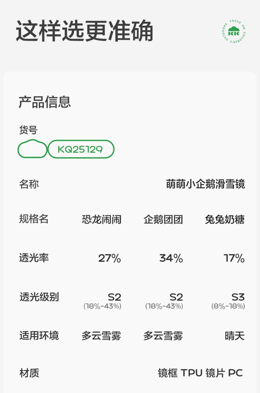Screen dimensions: 260x393
Task: Click the product name 萌萌小企鹅滑雪镜
Action: [206, 184]
